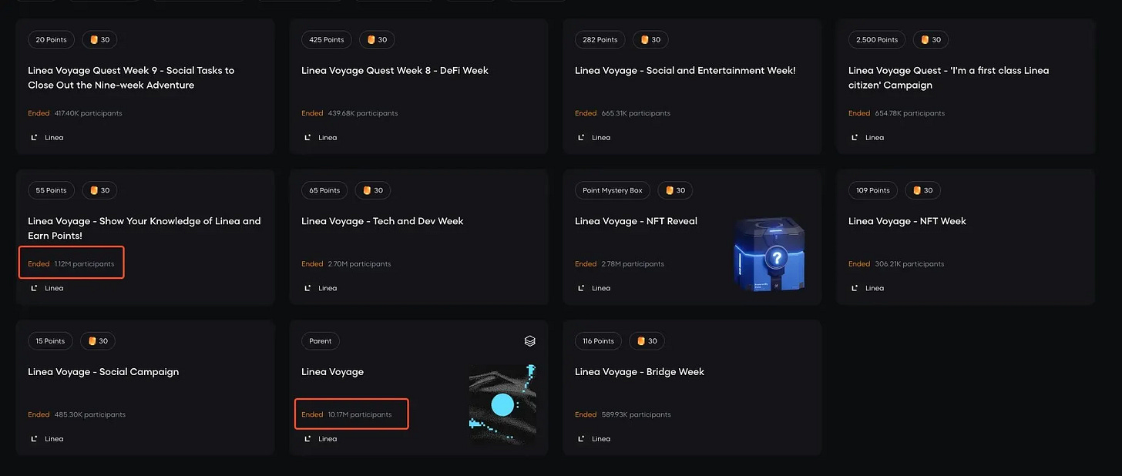The height and width of the screenshot is (476, 1122).
Task: Click the stacked layers icon on Linea Voyage
Action: pos(529,341)
